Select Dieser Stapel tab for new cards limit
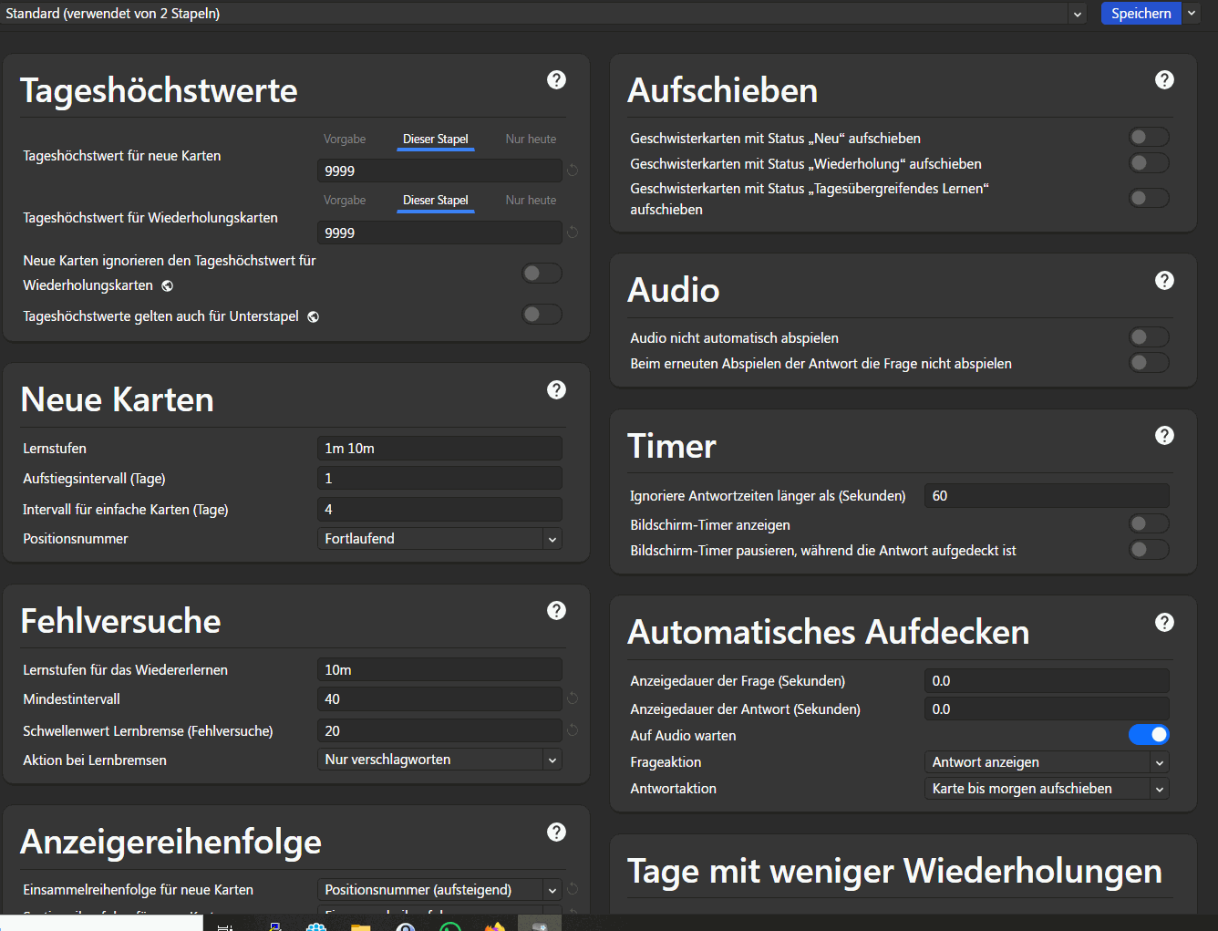The width and height of the screenshot is (1218, 931). pos(436,140)
